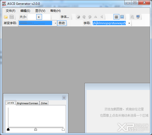Click the open file folder icon
This screenshot has width=152, height=135.
[6, 17]
